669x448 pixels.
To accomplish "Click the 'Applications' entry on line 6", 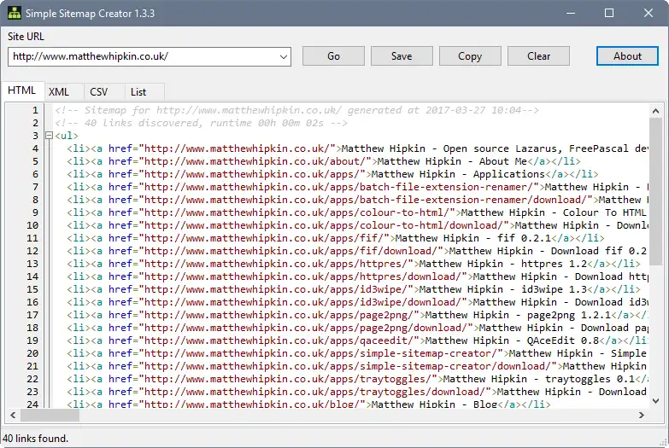I will 509,174.
